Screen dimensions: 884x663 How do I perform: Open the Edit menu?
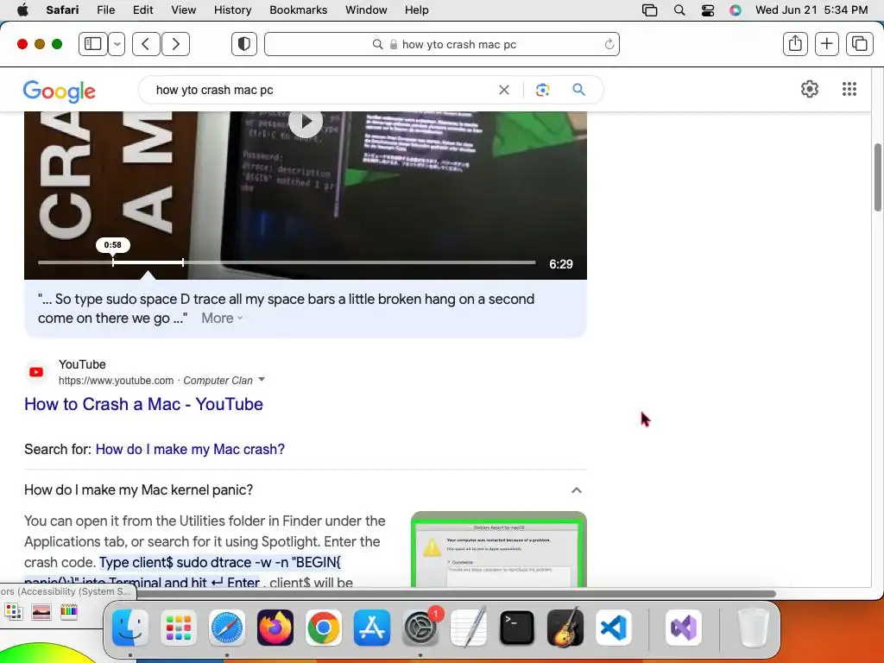click(142, 9)
